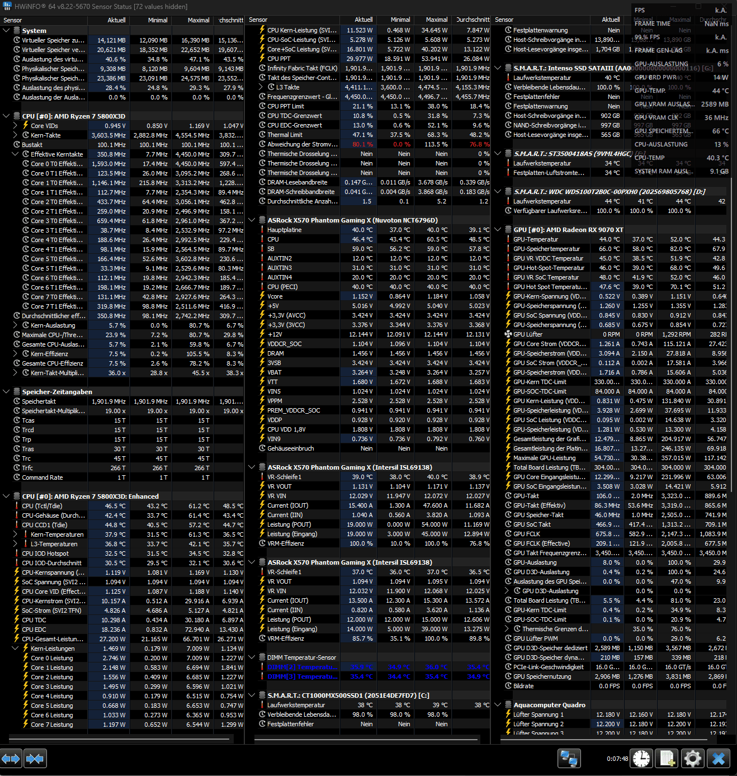
Task: Select the Abweichung der Stromv... row
Action: tap(369, 144)
